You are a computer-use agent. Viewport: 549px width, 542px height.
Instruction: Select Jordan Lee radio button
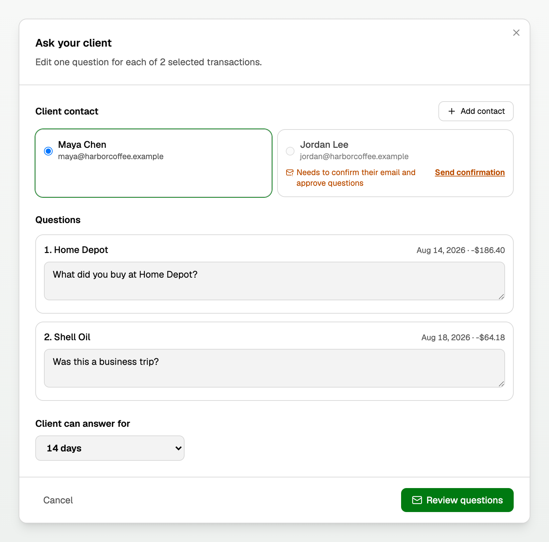click(x=290, y=151)
